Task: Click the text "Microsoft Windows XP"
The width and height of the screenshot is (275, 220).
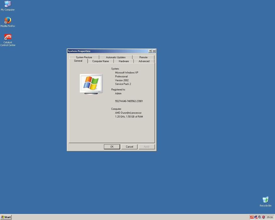Action: [x=127, y=73]
